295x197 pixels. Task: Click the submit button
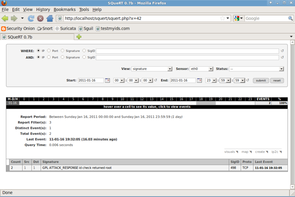pos(261,81)
